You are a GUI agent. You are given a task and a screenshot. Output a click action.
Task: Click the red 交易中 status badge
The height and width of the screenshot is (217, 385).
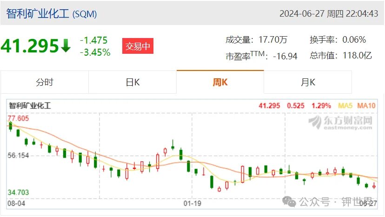click(x=138, y=46)
